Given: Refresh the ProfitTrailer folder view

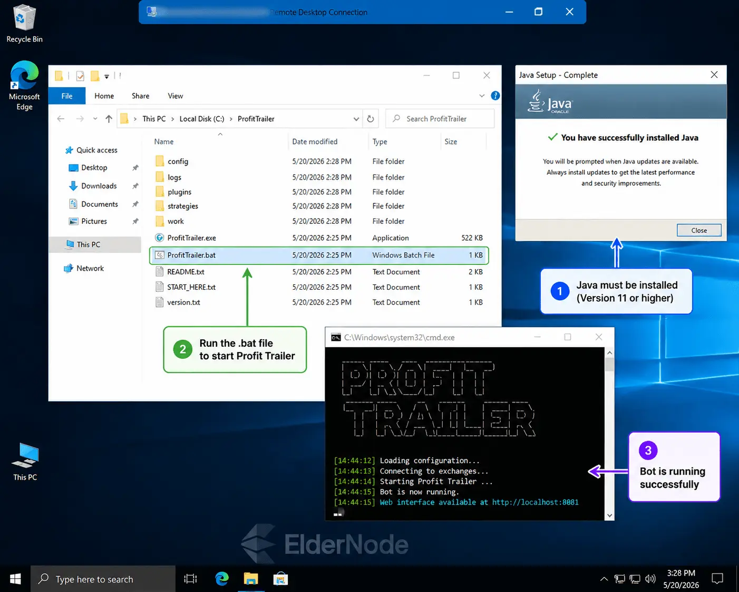Looking at the screenshot, I should (x=371, y=119).
